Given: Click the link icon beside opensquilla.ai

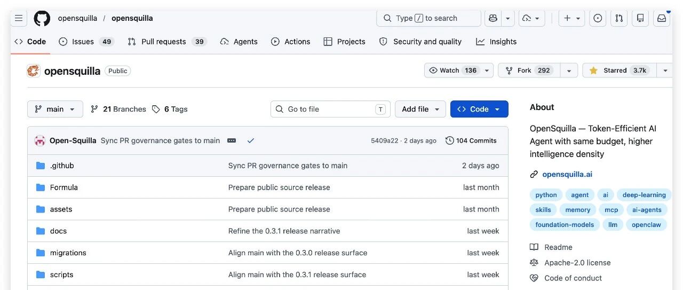Looking at the screenshot, I should [x=534, y=174].
